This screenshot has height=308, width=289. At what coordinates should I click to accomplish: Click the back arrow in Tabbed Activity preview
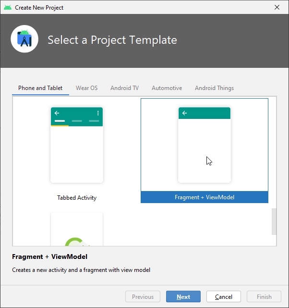[x=57, y=113]
